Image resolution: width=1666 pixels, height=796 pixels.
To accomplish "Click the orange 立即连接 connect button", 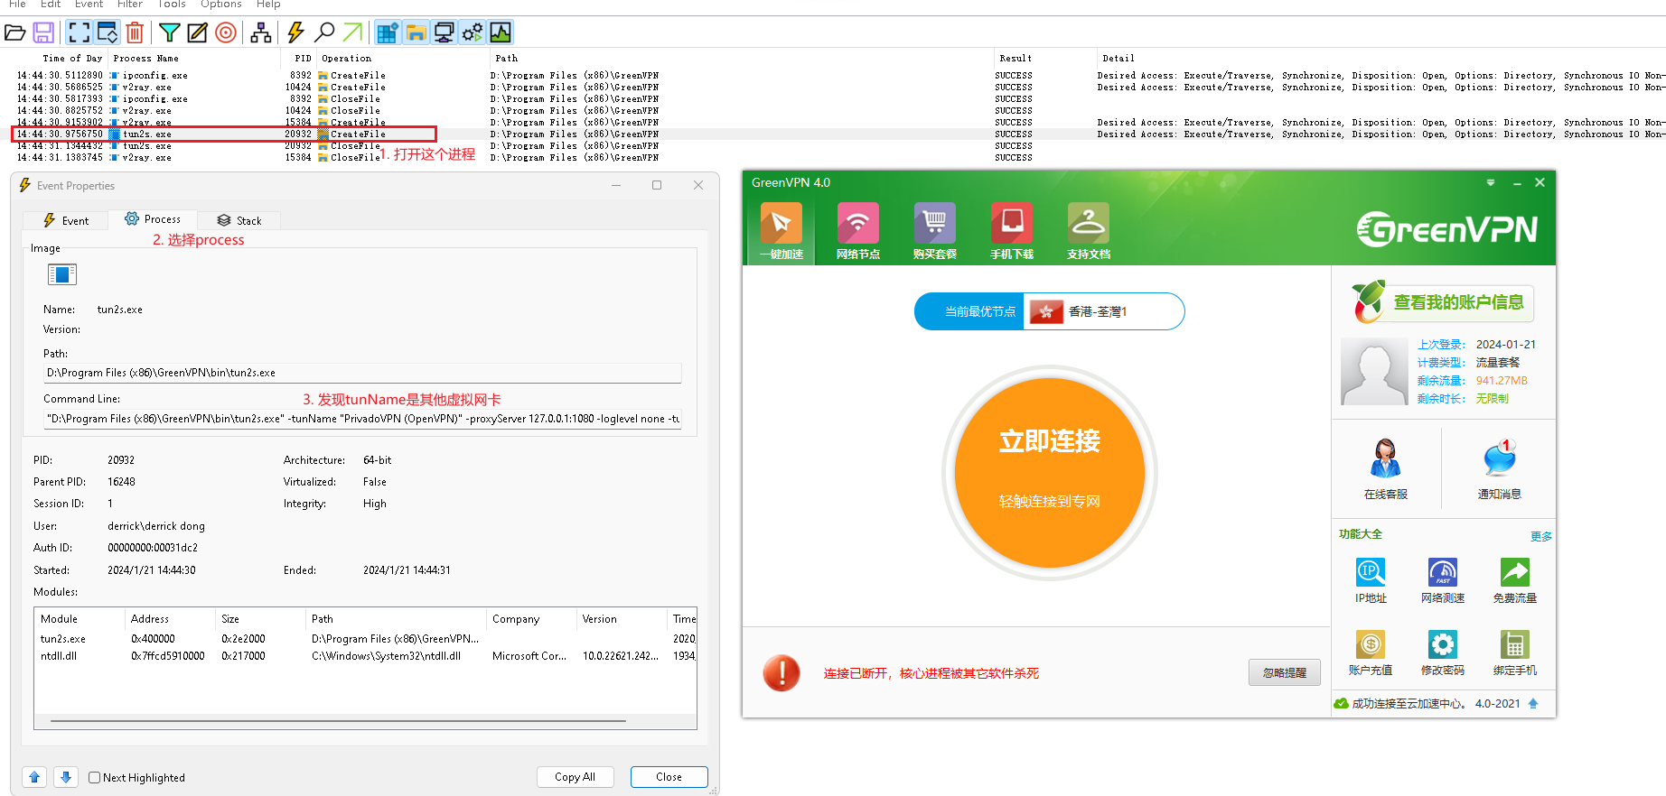I will click(x=1050, y=473).
